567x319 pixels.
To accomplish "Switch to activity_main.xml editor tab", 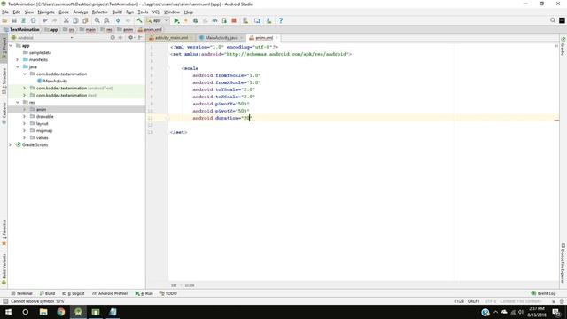I will tap(171, 38).
